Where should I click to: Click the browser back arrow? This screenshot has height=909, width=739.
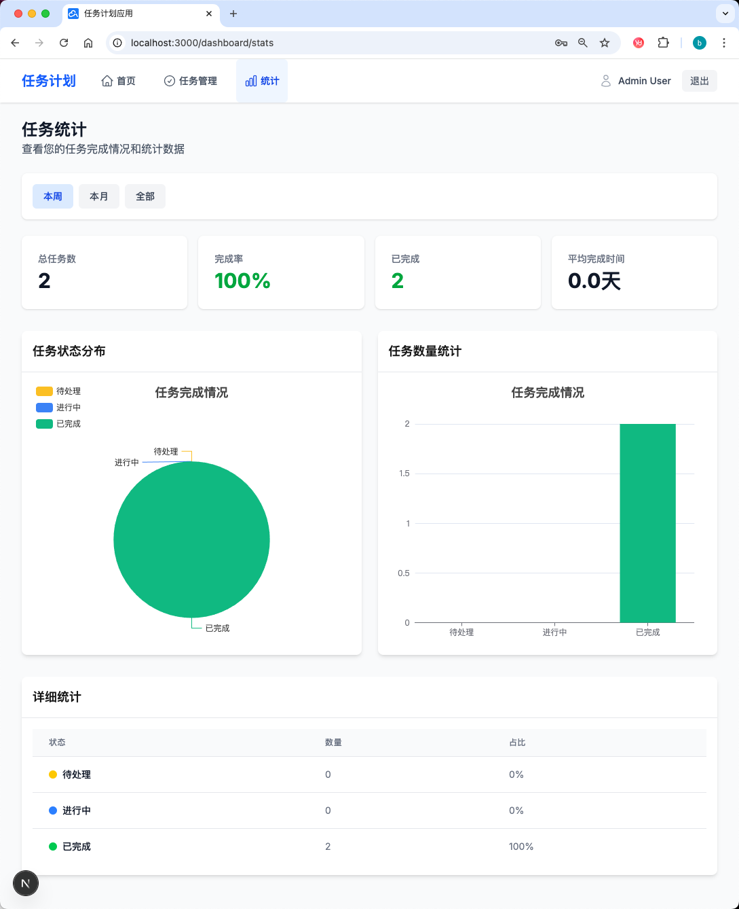coord(15,43)
